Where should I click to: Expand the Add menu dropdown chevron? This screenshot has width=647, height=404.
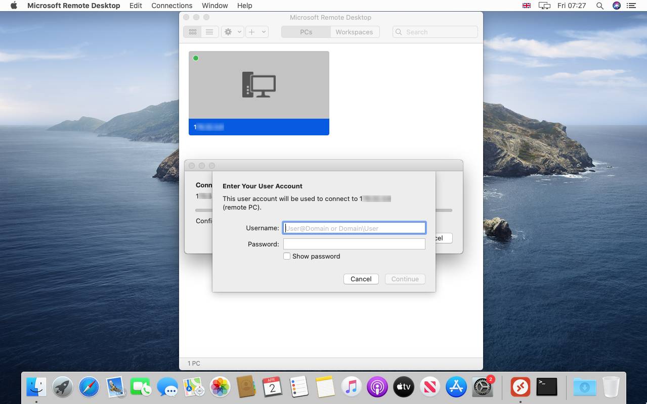point(264,32)
